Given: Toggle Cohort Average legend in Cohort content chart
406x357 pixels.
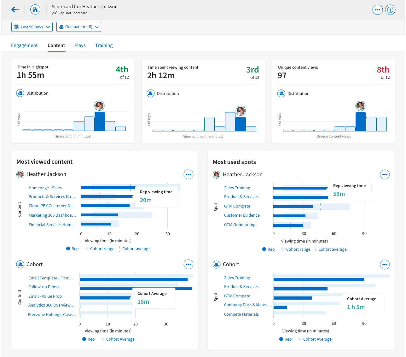Looking at the screenshot, I should coord(118,339).
